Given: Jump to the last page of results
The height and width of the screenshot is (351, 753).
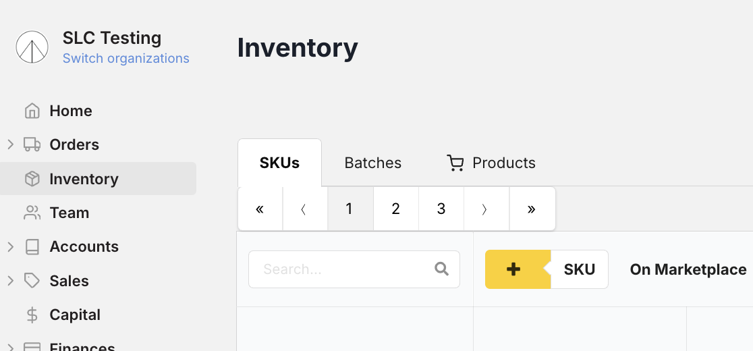Looking at the screenshot, I should click(x=532, y=209).
